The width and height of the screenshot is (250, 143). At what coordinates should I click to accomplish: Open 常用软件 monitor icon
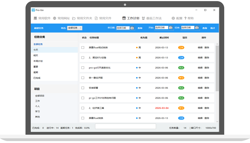point(35,18)
